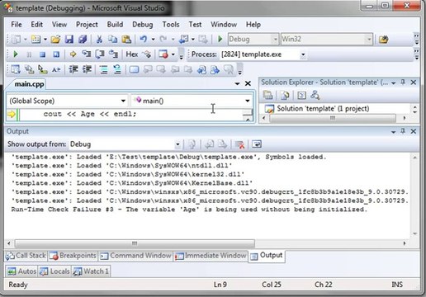Open the Edit menu

point(36,25)
